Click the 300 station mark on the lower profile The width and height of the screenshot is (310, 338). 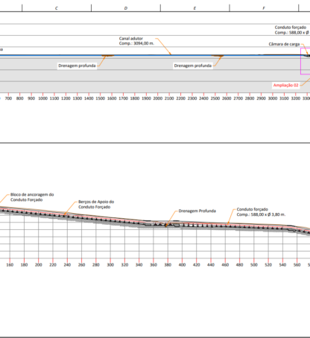point(110,265)
